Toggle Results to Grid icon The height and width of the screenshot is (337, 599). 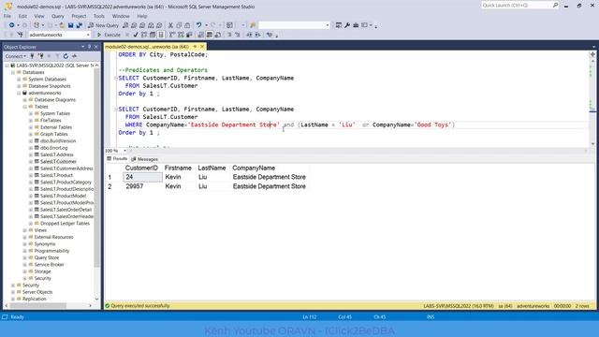click(210, 35)
